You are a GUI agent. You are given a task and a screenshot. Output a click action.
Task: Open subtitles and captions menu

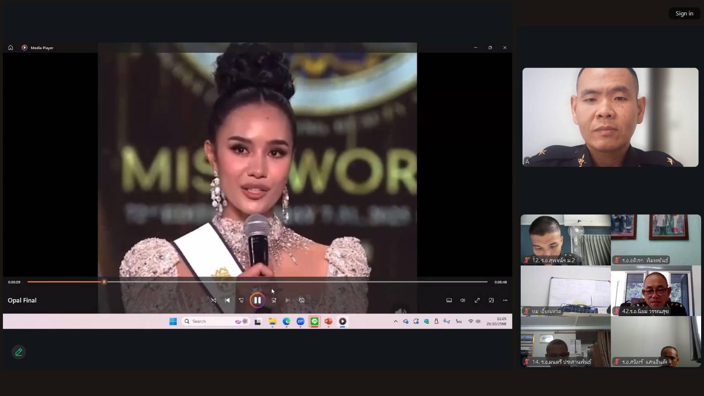point(449,300)
